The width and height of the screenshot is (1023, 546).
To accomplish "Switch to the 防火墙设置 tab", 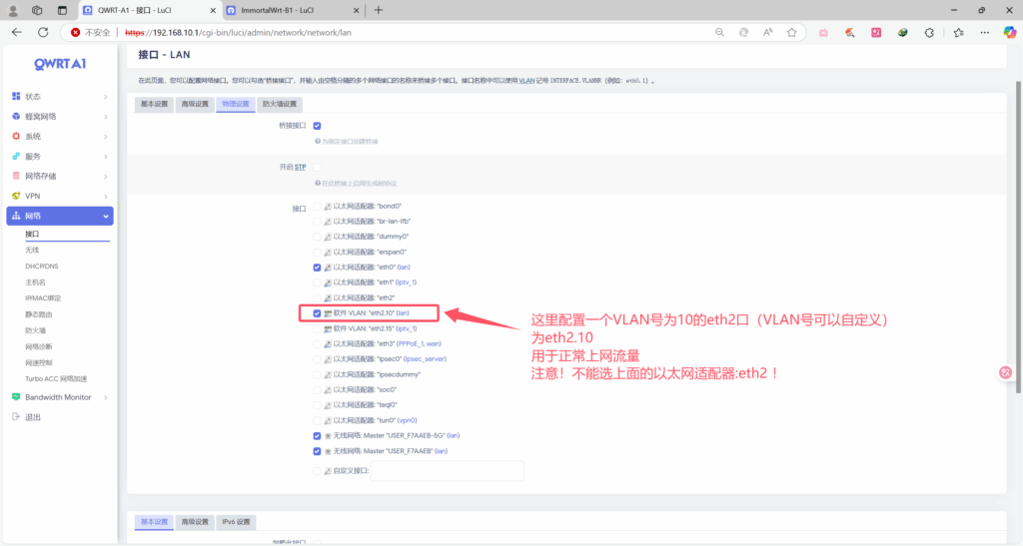I will point(279,104).
